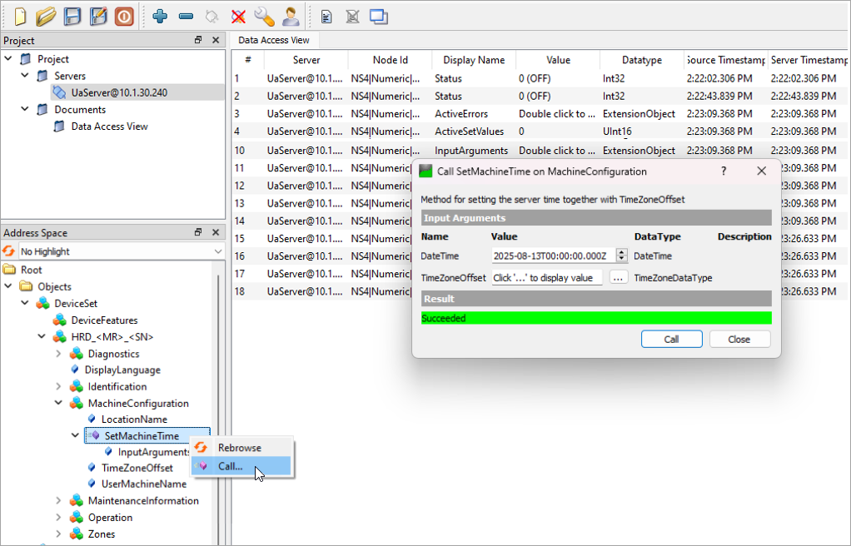Click the New Project toolbar icon
The height and width of the screenshot is (546, 851).
[20, 16]
